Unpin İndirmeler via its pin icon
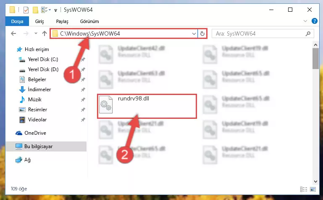Image resolution: width=323 pixels, height=200 pixels. (83, 90)
